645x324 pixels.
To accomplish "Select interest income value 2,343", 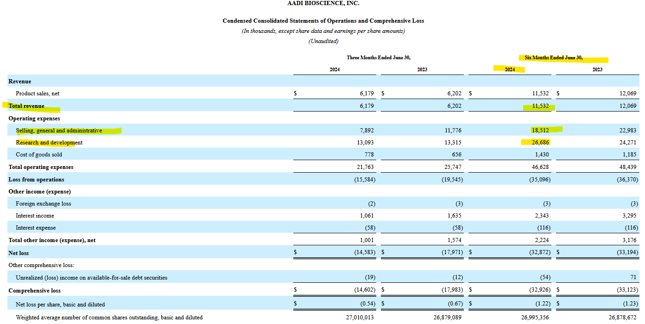I will tap(542, 216).
